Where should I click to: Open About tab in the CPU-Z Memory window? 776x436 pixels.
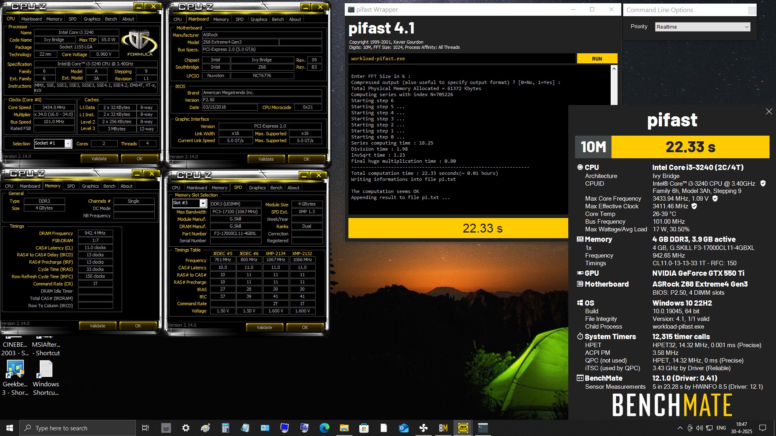coord(127,186)
